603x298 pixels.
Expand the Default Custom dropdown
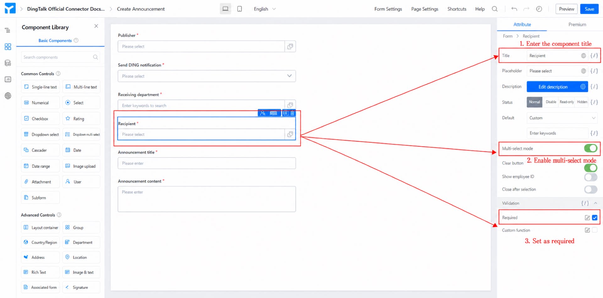point(562,118)
